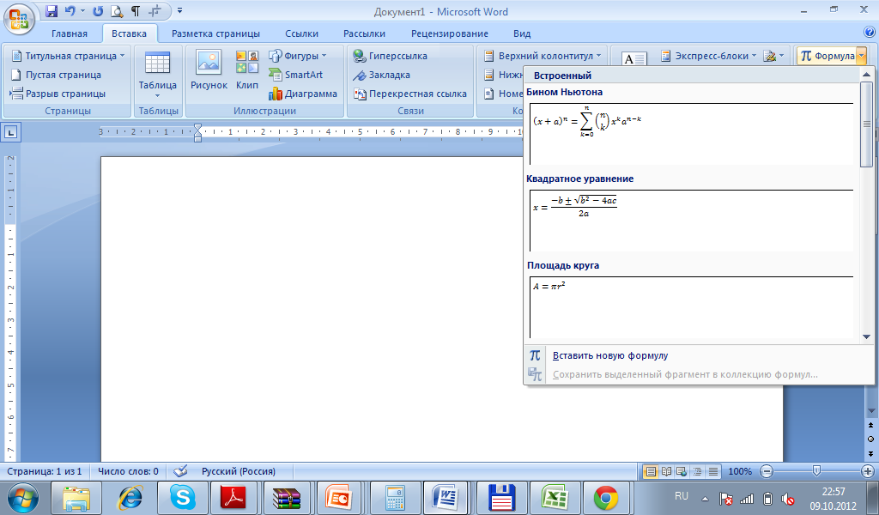This screenshot has height=515, width=879.
Task: Insert a SmartArt graphic
Action: click(x=295, y=75)
